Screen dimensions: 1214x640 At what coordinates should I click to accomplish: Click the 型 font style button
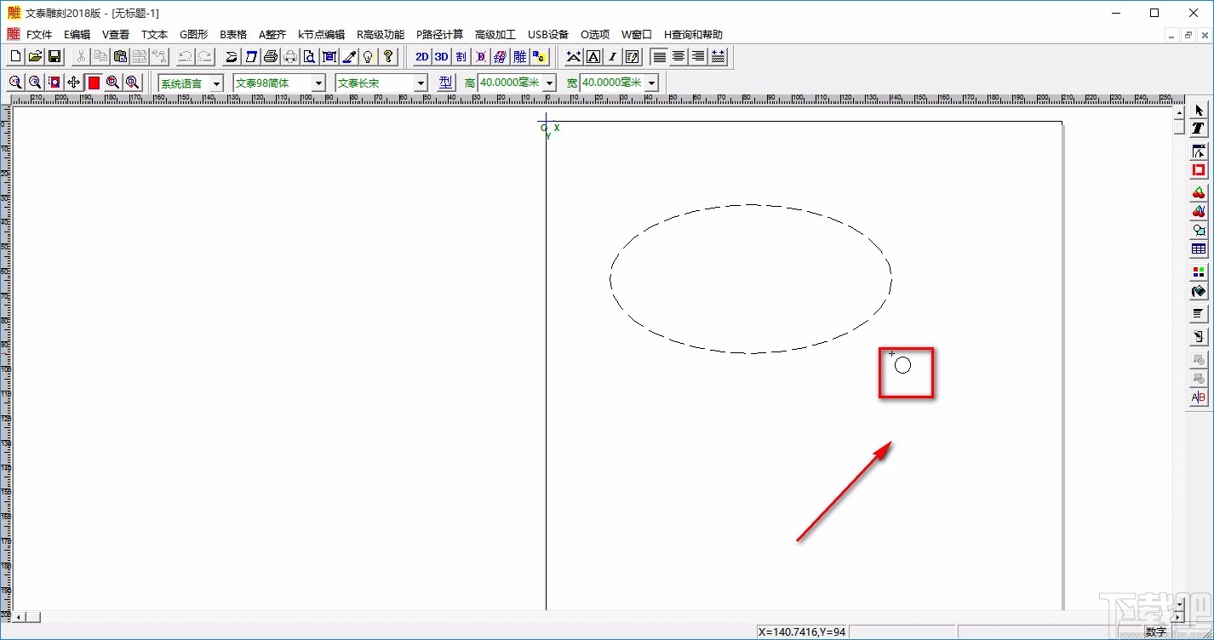446,83
